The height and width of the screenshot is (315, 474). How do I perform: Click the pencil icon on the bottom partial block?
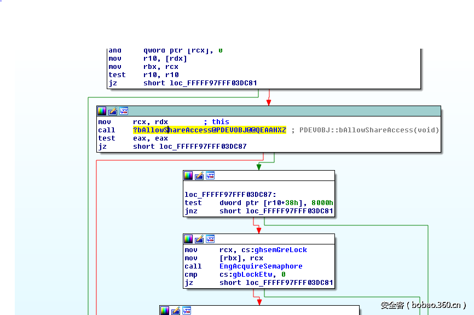tap(176, 310)
